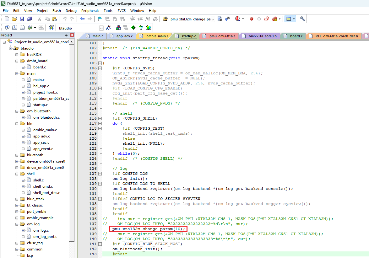This screenshot has height=258, width=369.
Task: Toggle breakpoint enable with hollow circle icon
Action: [x=259, y=19]
